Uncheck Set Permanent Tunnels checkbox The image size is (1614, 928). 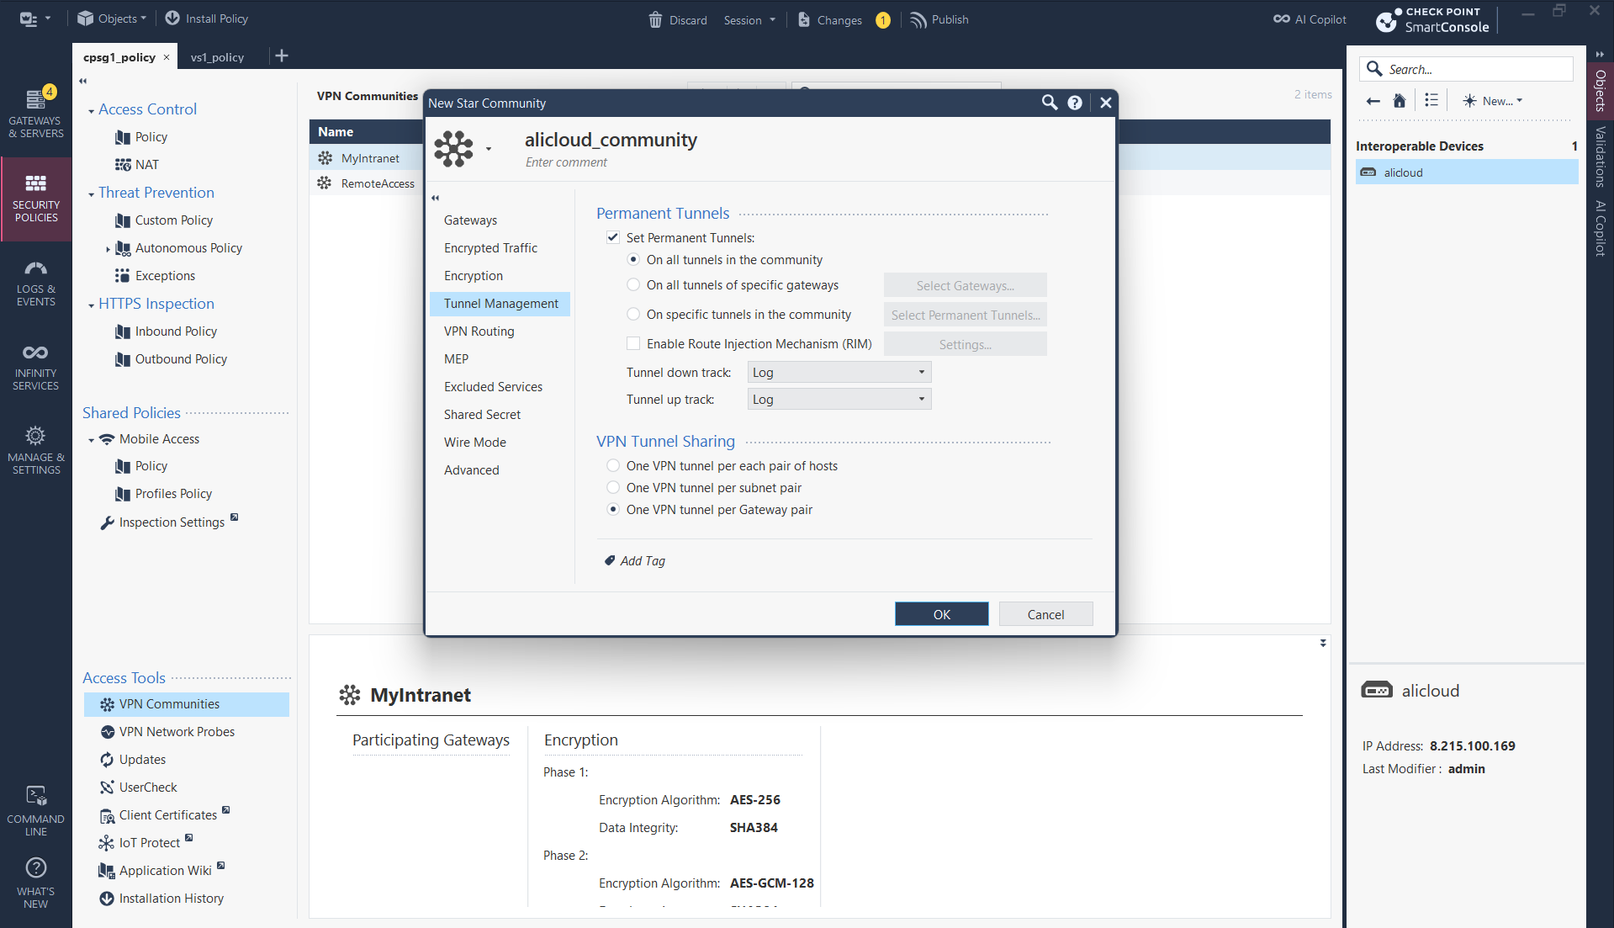tap(613, 238)
